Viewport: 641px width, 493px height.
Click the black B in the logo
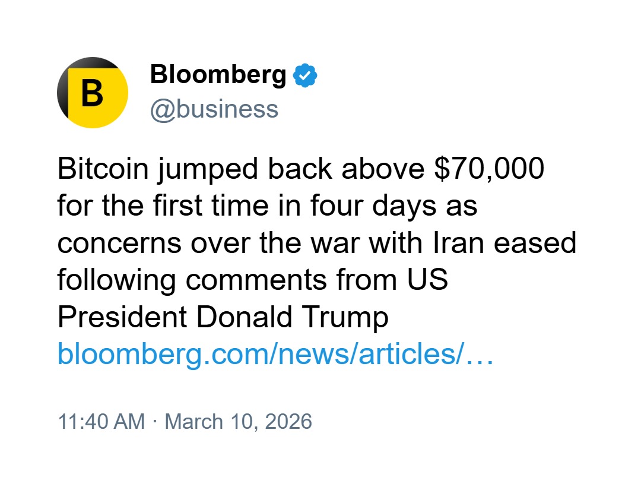pos(92,94)
